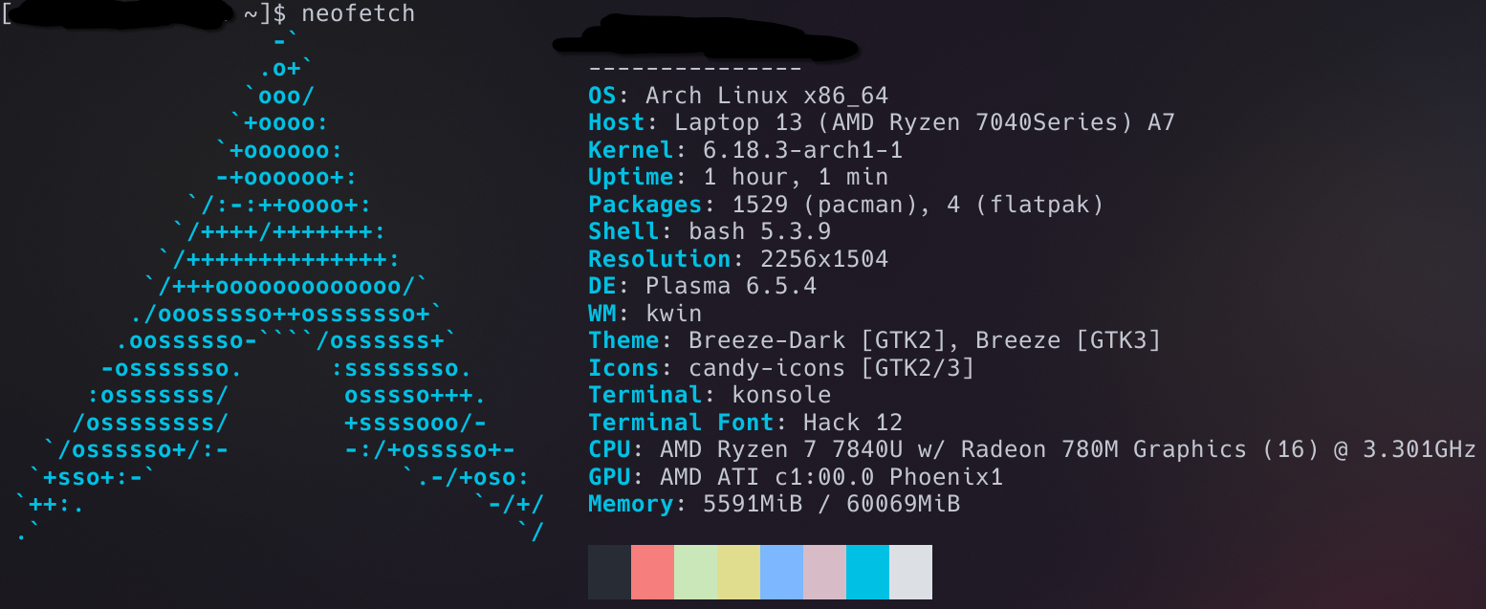Click the yellow color block
Viewport: 1486px width, 609px height.
(738, 572)
